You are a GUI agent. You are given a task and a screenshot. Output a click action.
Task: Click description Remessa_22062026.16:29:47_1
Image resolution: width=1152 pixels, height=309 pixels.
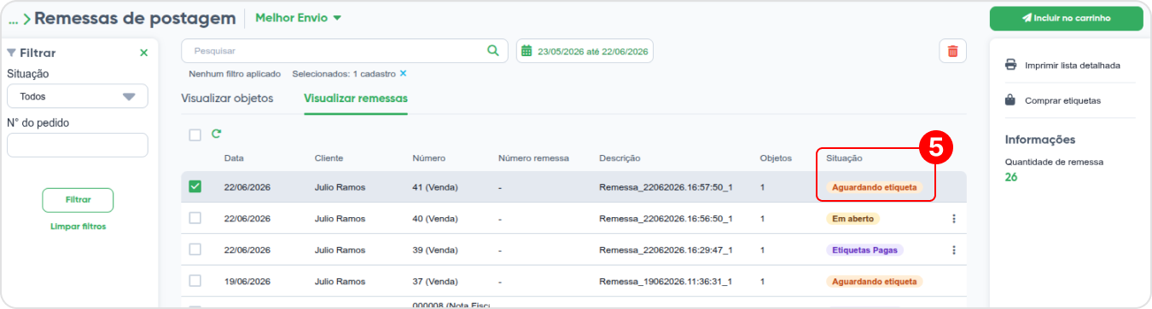click(x=666, y=250)
